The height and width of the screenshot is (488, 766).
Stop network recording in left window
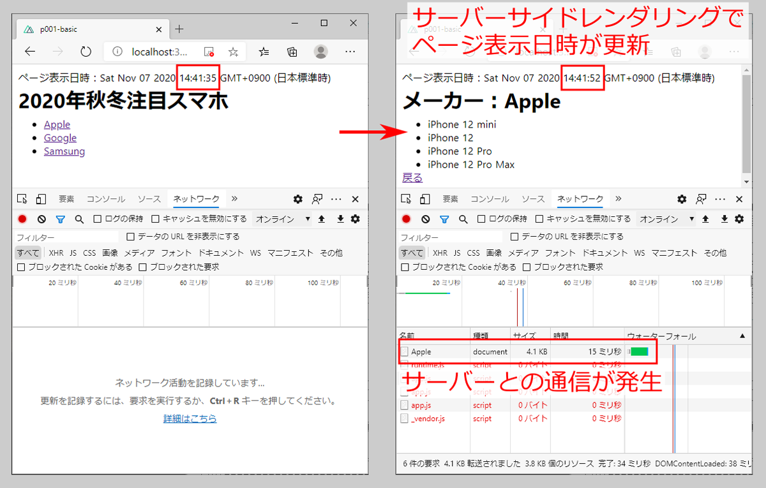(x=22, y=219)
